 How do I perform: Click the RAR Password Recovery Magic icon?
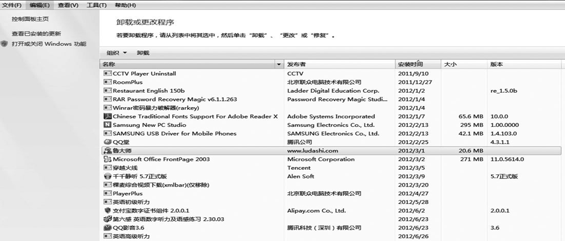[107, 99]
